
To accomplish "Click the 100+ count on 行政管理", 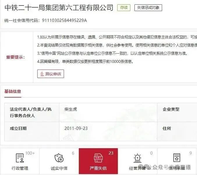I will (30, 153).
